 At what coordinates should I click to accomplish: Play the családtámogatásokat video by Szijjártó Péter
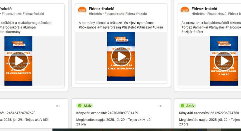18,61
